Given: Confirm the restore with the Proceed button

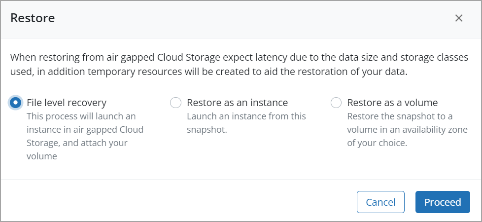Looking at the screenshot, I should [x=443, y=202].
